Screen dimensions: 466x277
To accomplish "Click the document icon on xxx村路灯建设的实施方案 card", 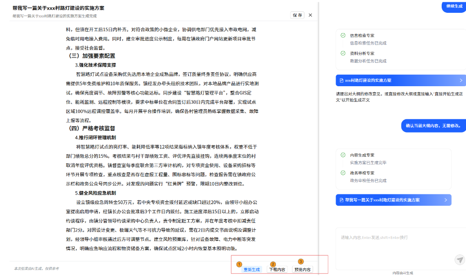I will [x=341, y=80].
